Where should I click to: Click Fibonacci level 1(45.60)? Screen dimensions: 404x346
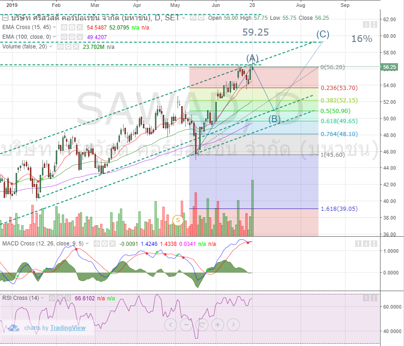[333, 155]
